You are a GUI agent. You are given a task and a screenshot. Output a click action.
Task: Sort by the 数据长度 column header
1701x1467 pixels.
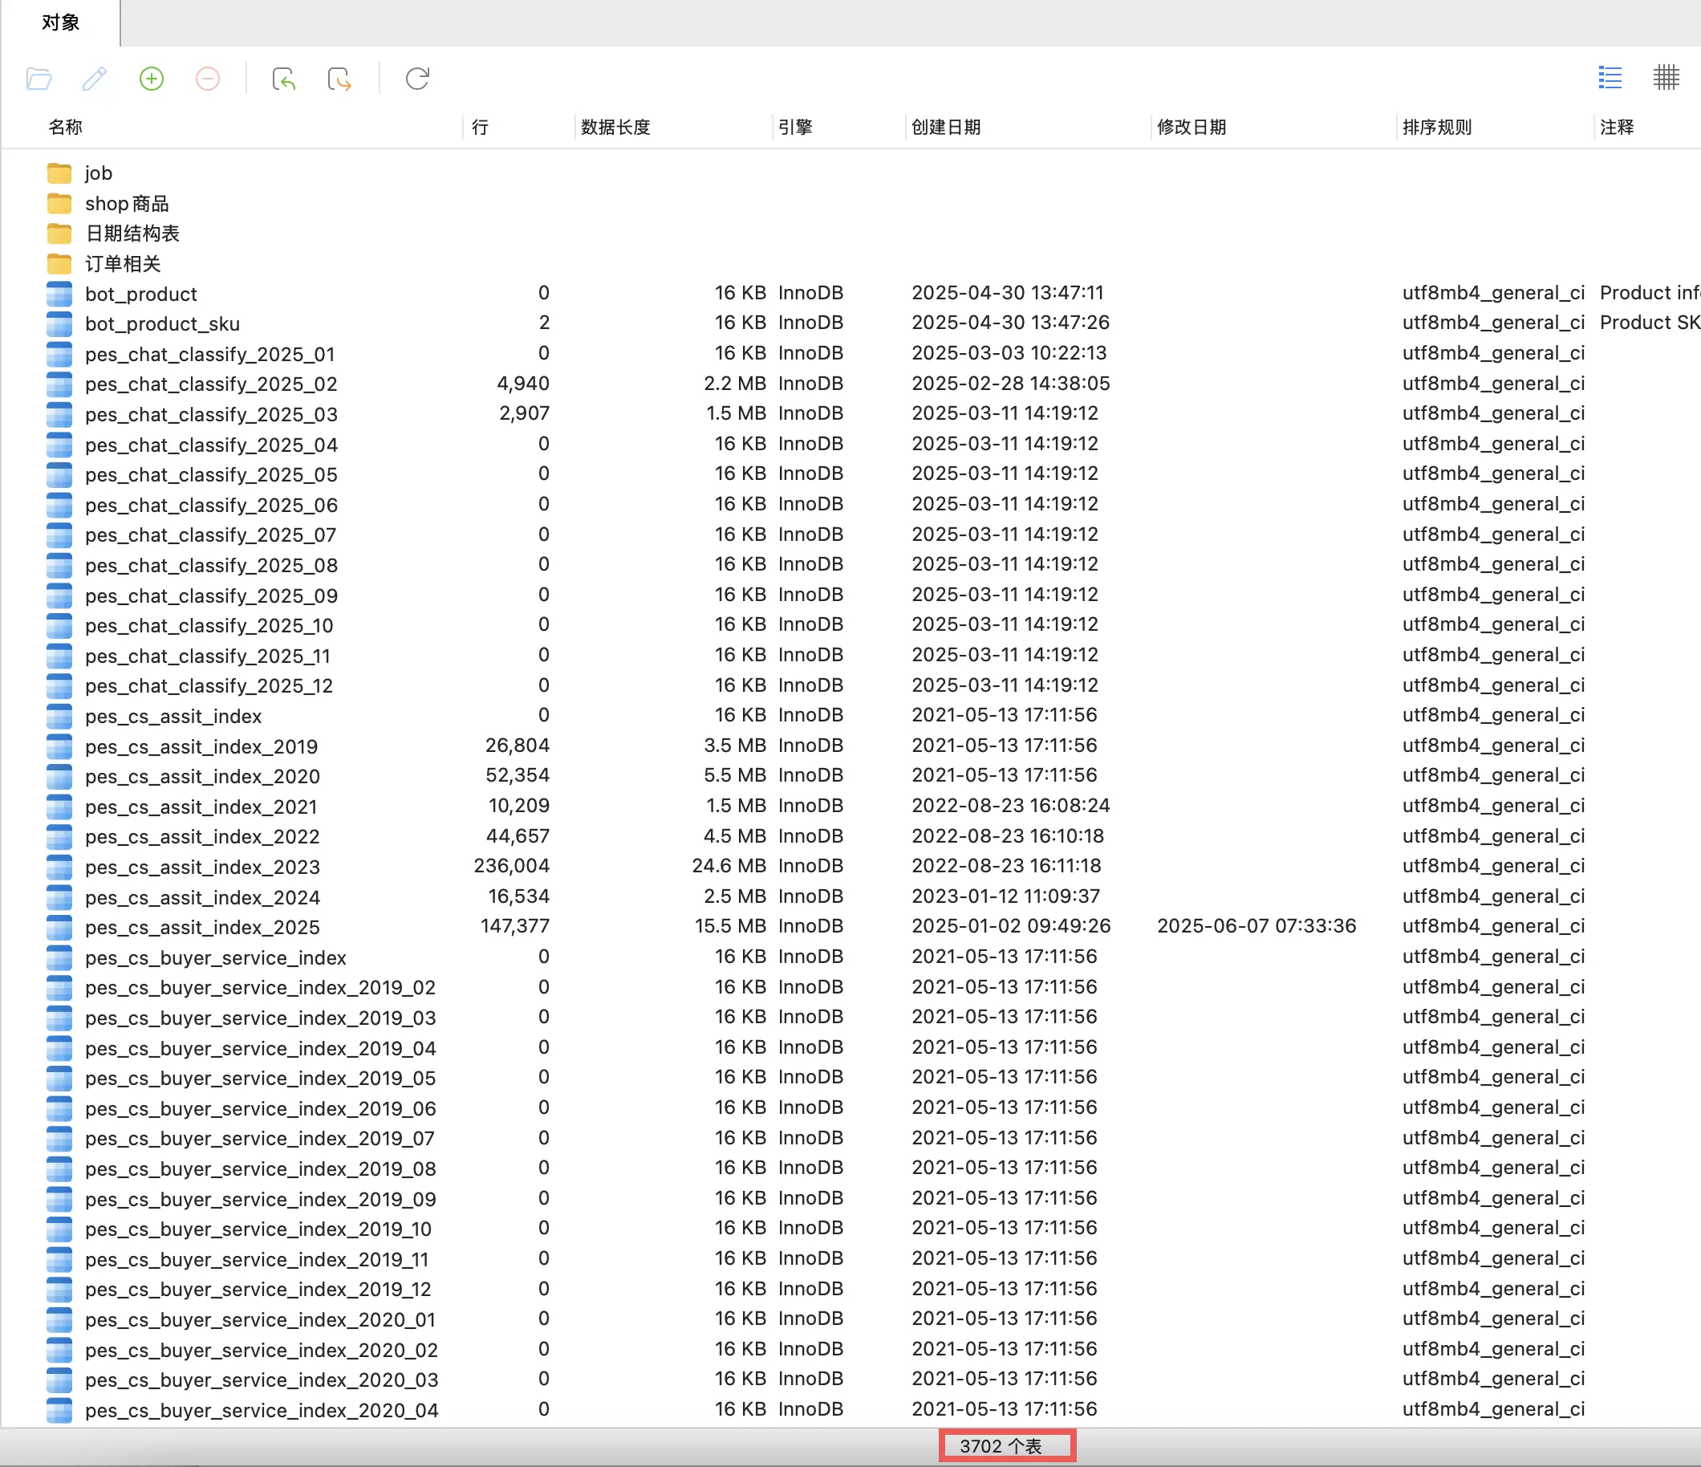click(x=615, y=128)
